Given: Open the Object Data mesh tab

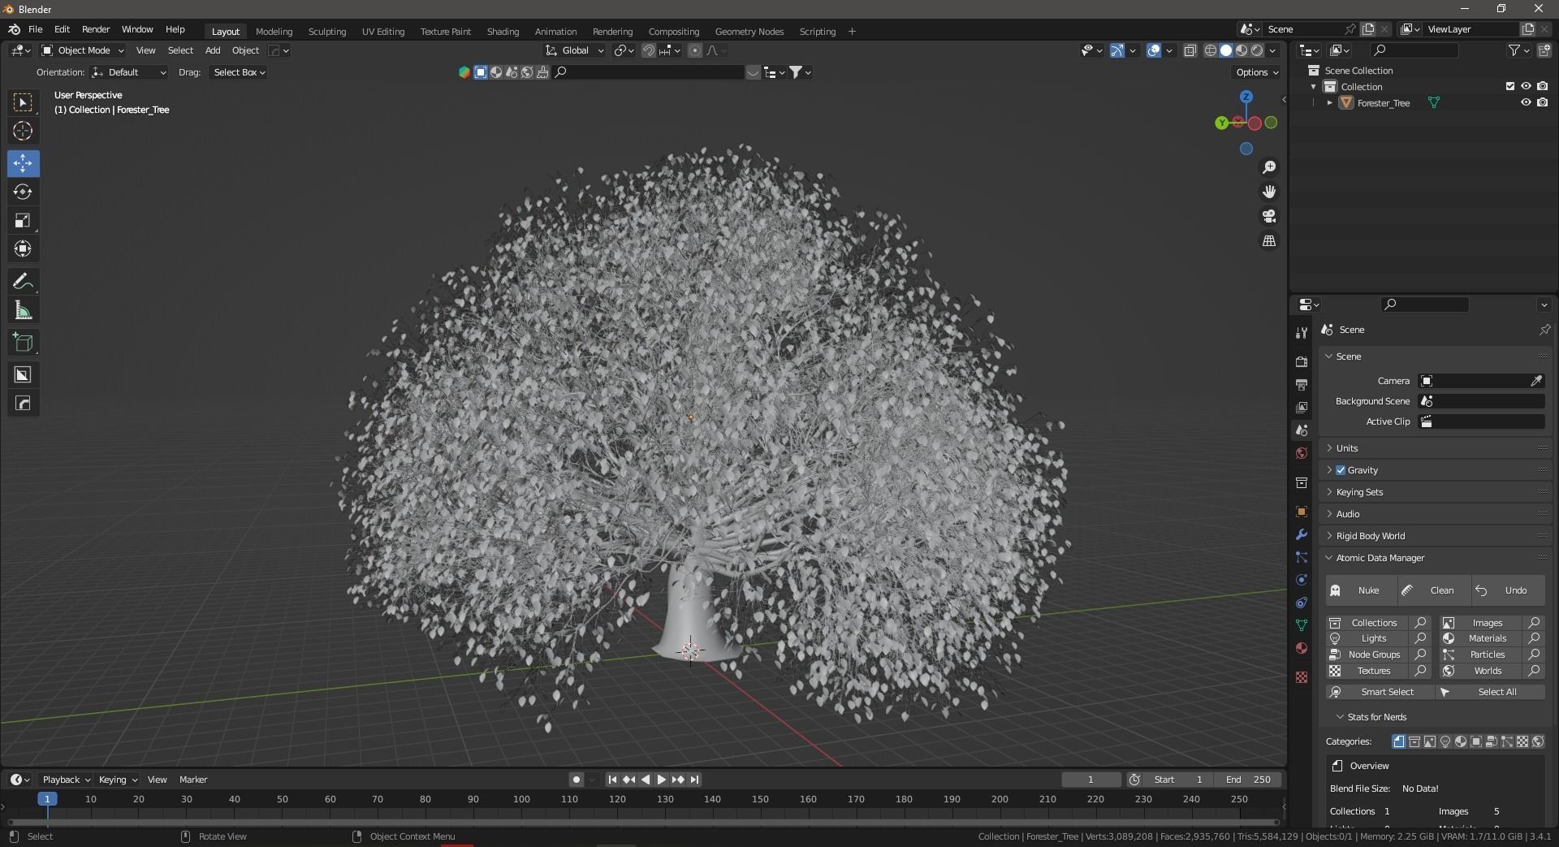Looking at the screenshot, I should (x=1302, y=625).
